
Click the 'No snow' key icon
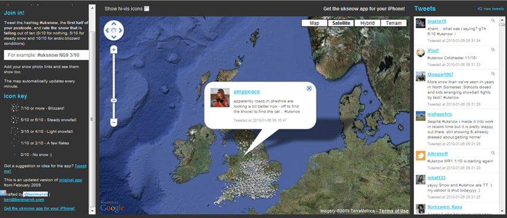pos(14,155)
